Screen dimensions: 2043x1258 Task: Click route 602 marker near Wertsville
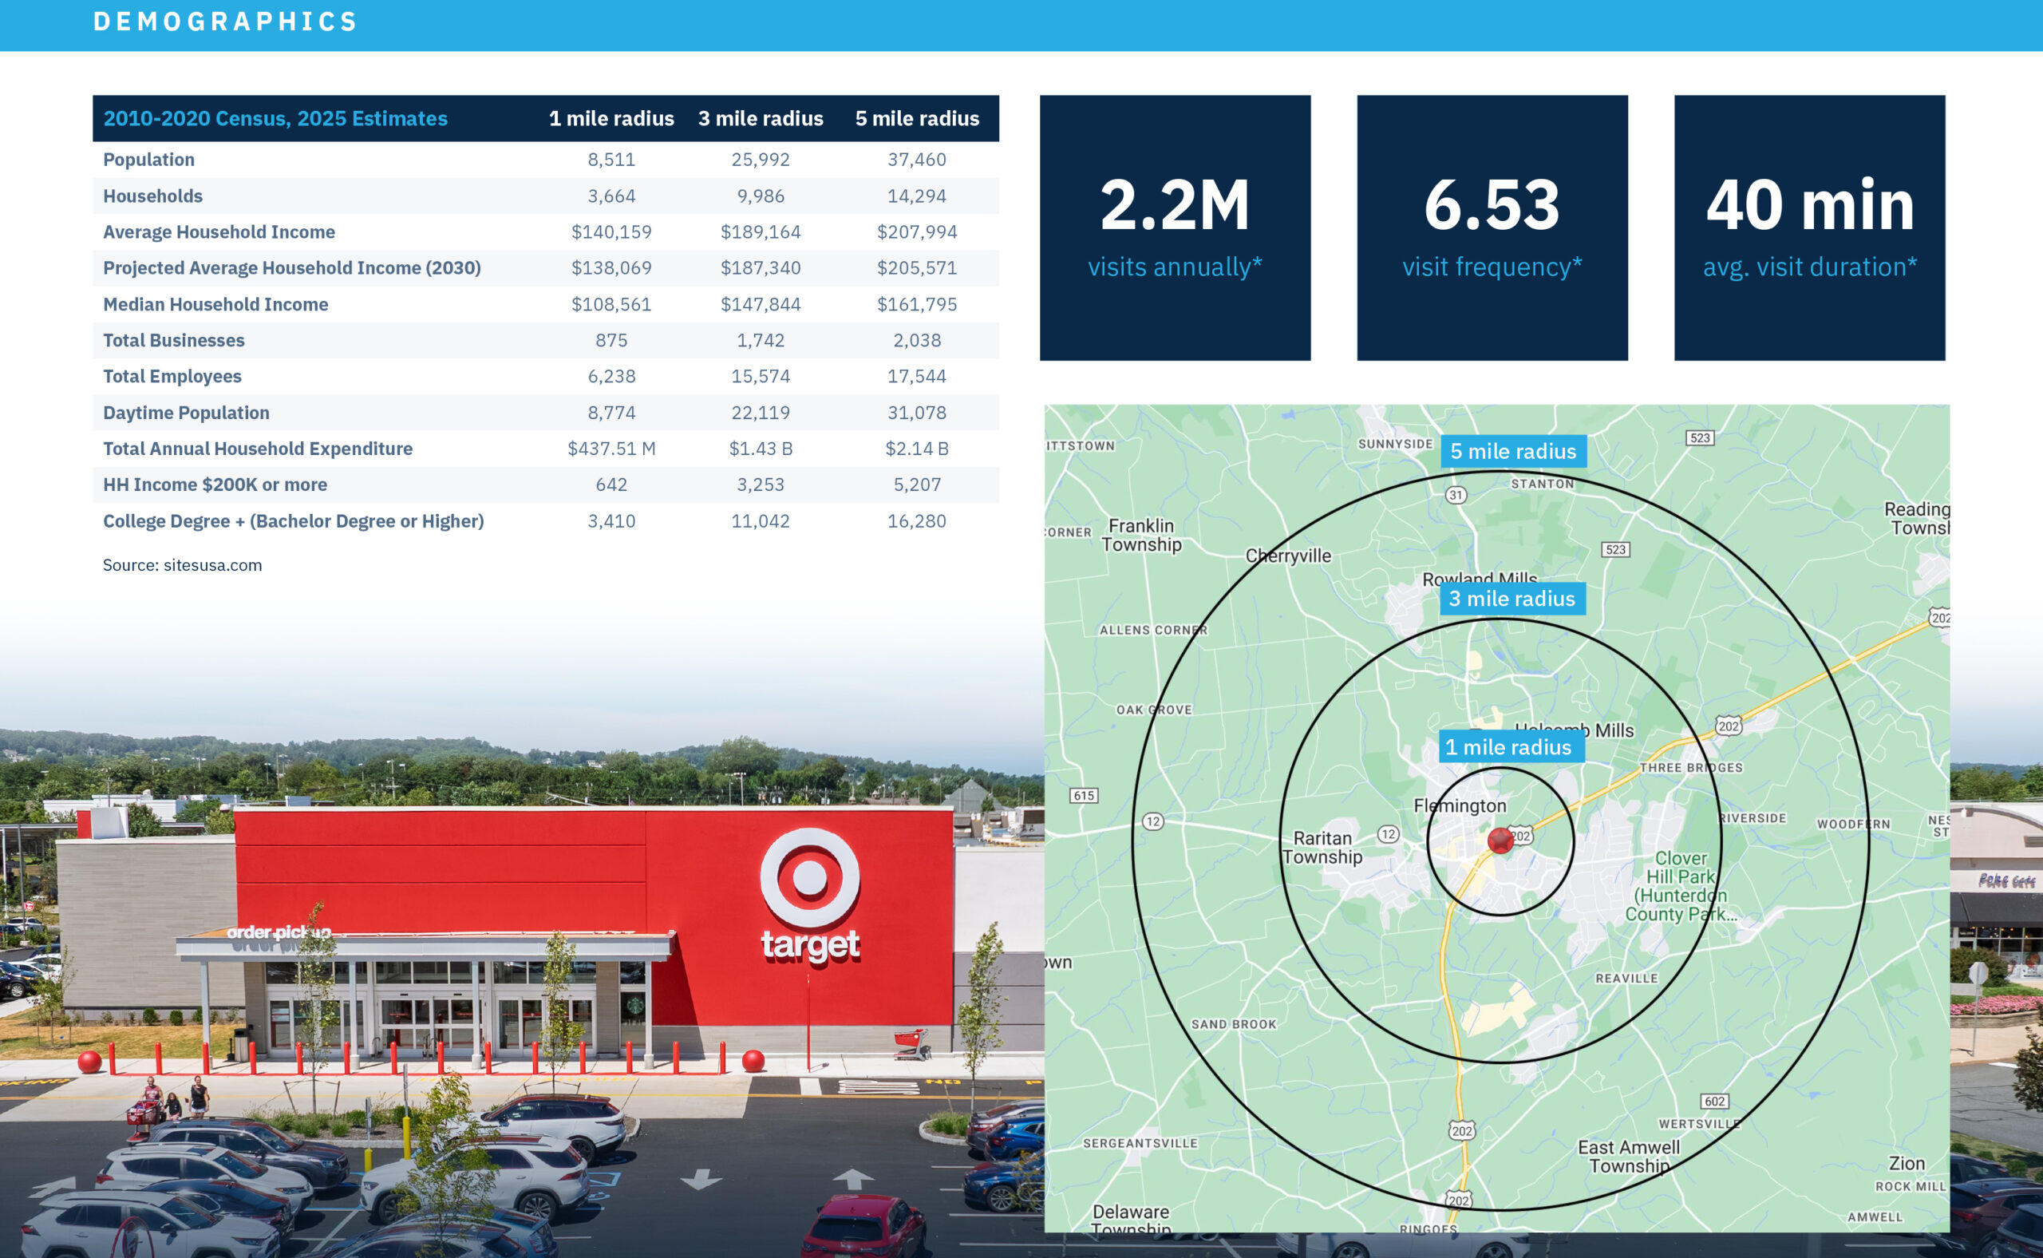click(1714, 1102)
